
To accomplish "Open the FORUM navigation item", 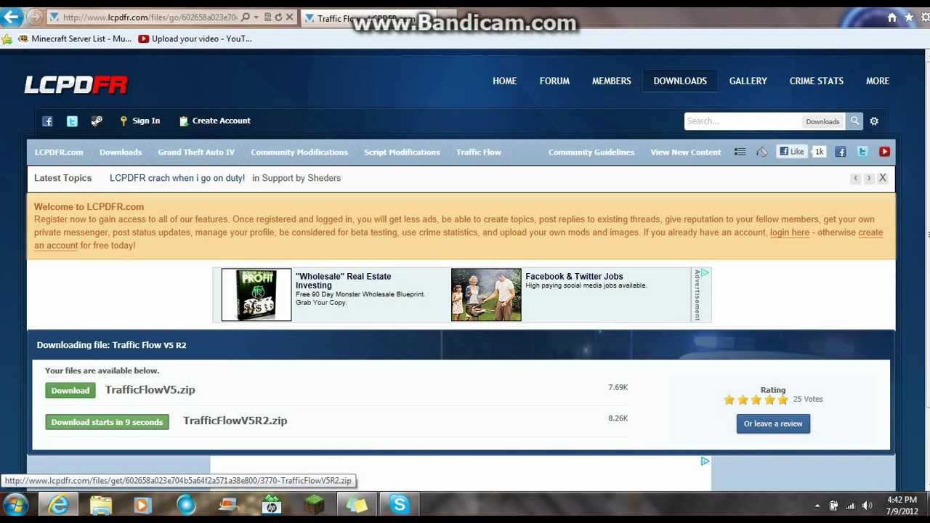I will (554, 81).
